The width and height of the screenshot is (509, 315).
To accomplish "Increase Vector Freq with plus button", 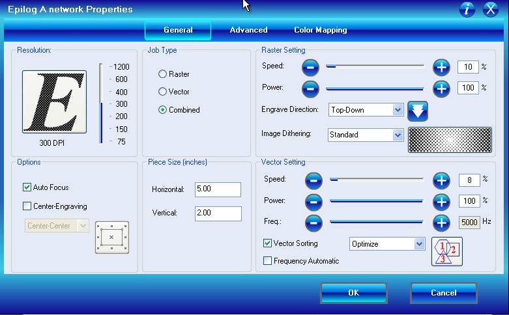I will 441,223.
